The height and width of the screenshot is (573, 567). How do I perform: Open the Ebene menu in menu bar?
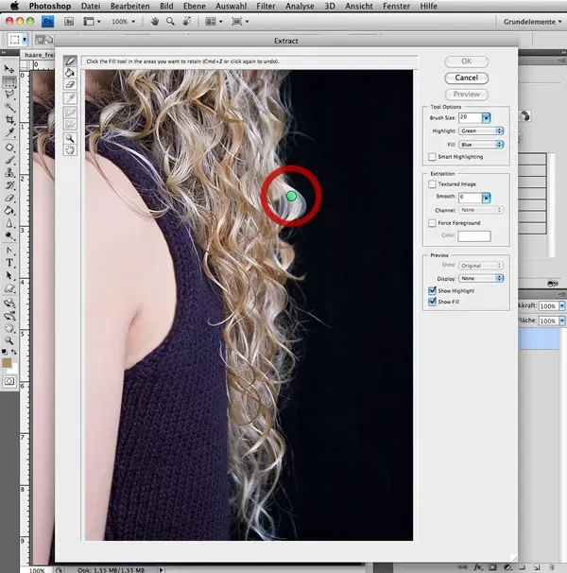point(197,6)
